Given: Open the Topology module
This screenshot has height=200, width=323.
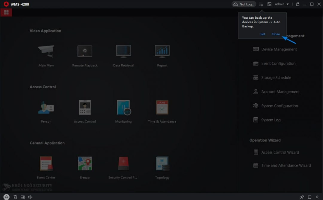Looking at the screenshot, I should [x=162, y=163].
